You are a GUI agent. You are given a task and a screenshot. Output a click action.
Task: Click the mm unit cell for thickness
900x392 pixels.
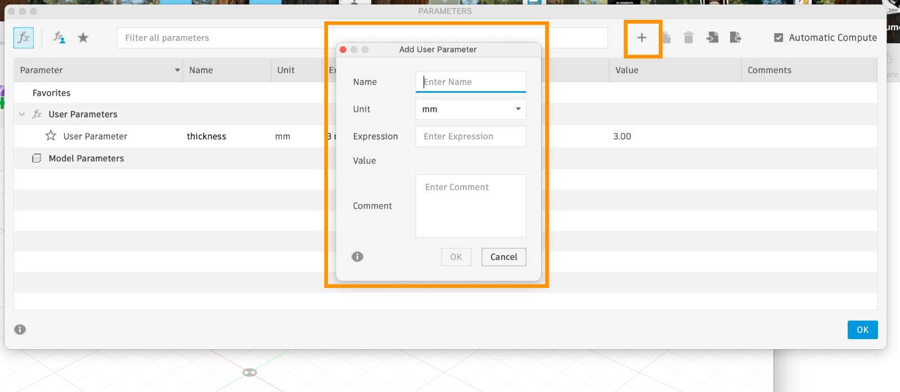click(x=282, y=136)
